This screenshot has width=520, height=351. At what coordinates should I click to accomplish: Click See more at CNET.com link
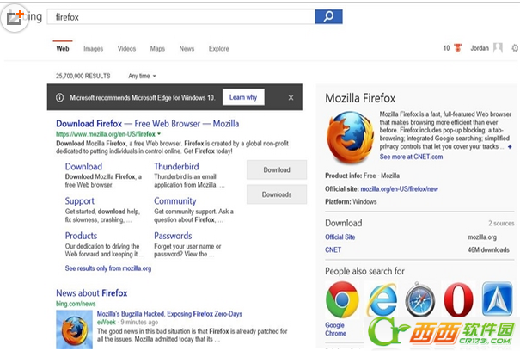[x=411, y=157]
